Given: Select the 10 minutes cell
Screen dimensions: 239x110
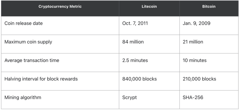Looking at the screenshot, I should [x=195, y=60].
